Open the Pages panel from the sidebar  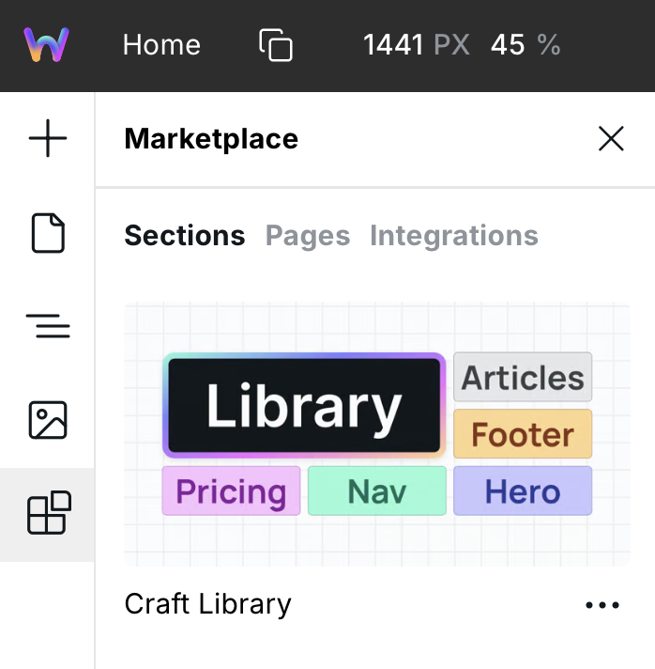(48, 233)
